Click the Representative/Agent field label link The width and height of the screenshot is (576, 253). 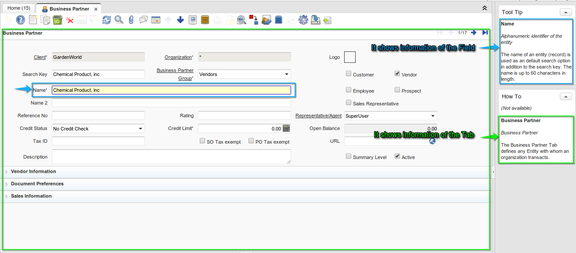[318, 116]
